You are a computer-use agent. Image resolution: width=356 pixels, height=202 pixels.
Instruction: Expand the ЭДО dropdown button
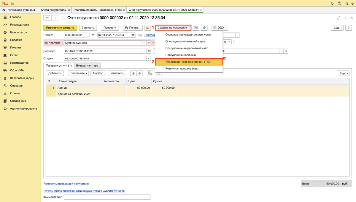point(220,28)
